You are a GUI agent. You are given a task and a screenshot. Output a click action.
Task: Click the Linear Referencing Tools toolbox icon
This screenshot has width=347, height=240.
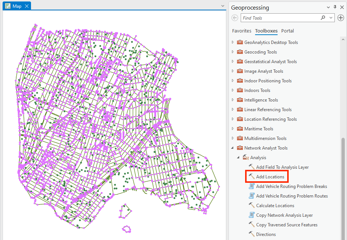click(240, 109)
